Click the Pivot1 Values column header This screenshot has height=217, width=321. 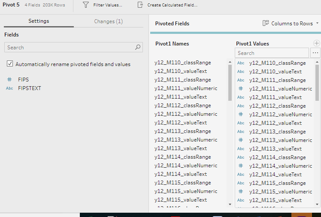(x=252, y=44)
